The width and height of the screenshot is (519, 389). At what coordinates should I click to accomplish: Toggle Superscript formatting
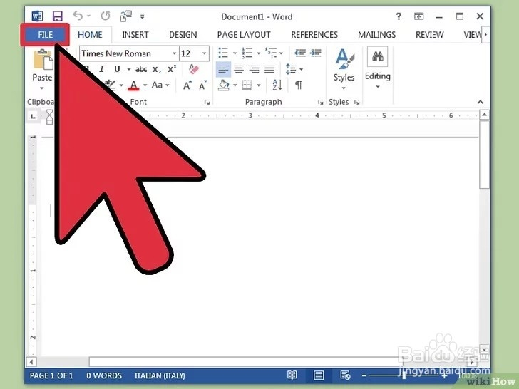point(172,69)
